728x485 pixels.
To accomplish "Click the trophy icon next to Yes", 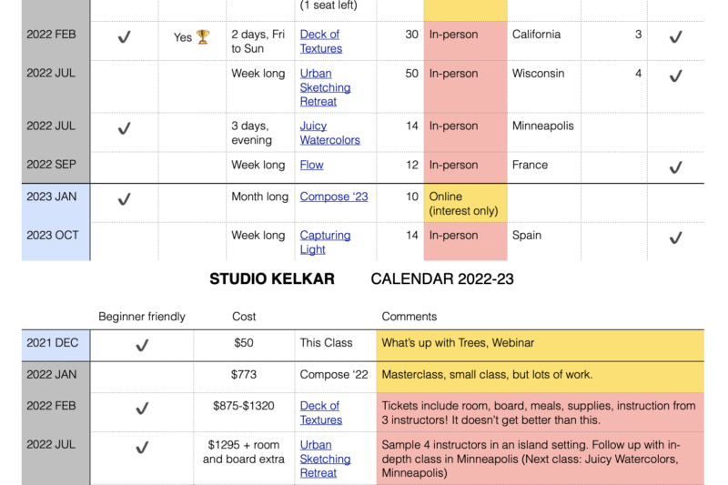I will pos(203,36).
